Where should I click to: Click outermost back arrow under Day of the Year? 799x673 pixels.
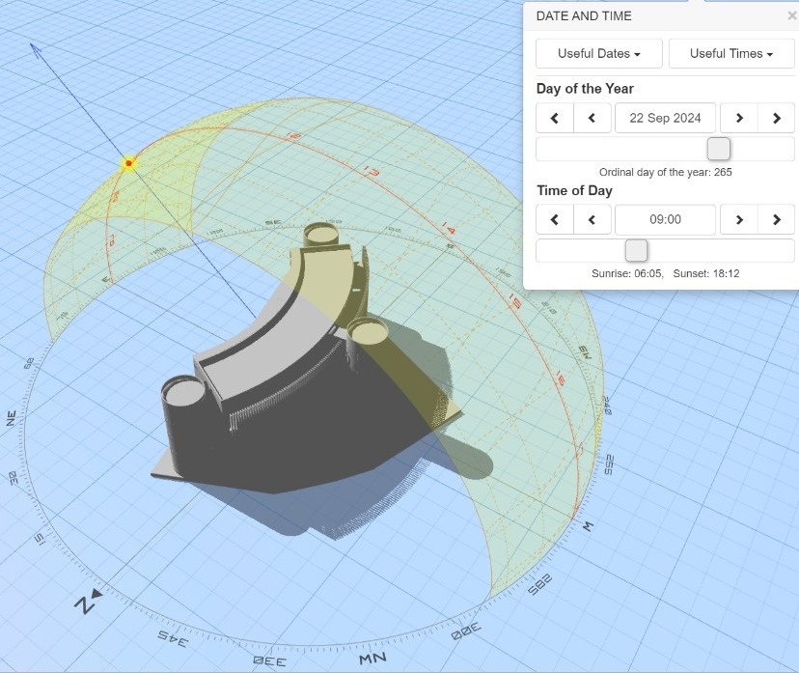click(x=555, y=118)
